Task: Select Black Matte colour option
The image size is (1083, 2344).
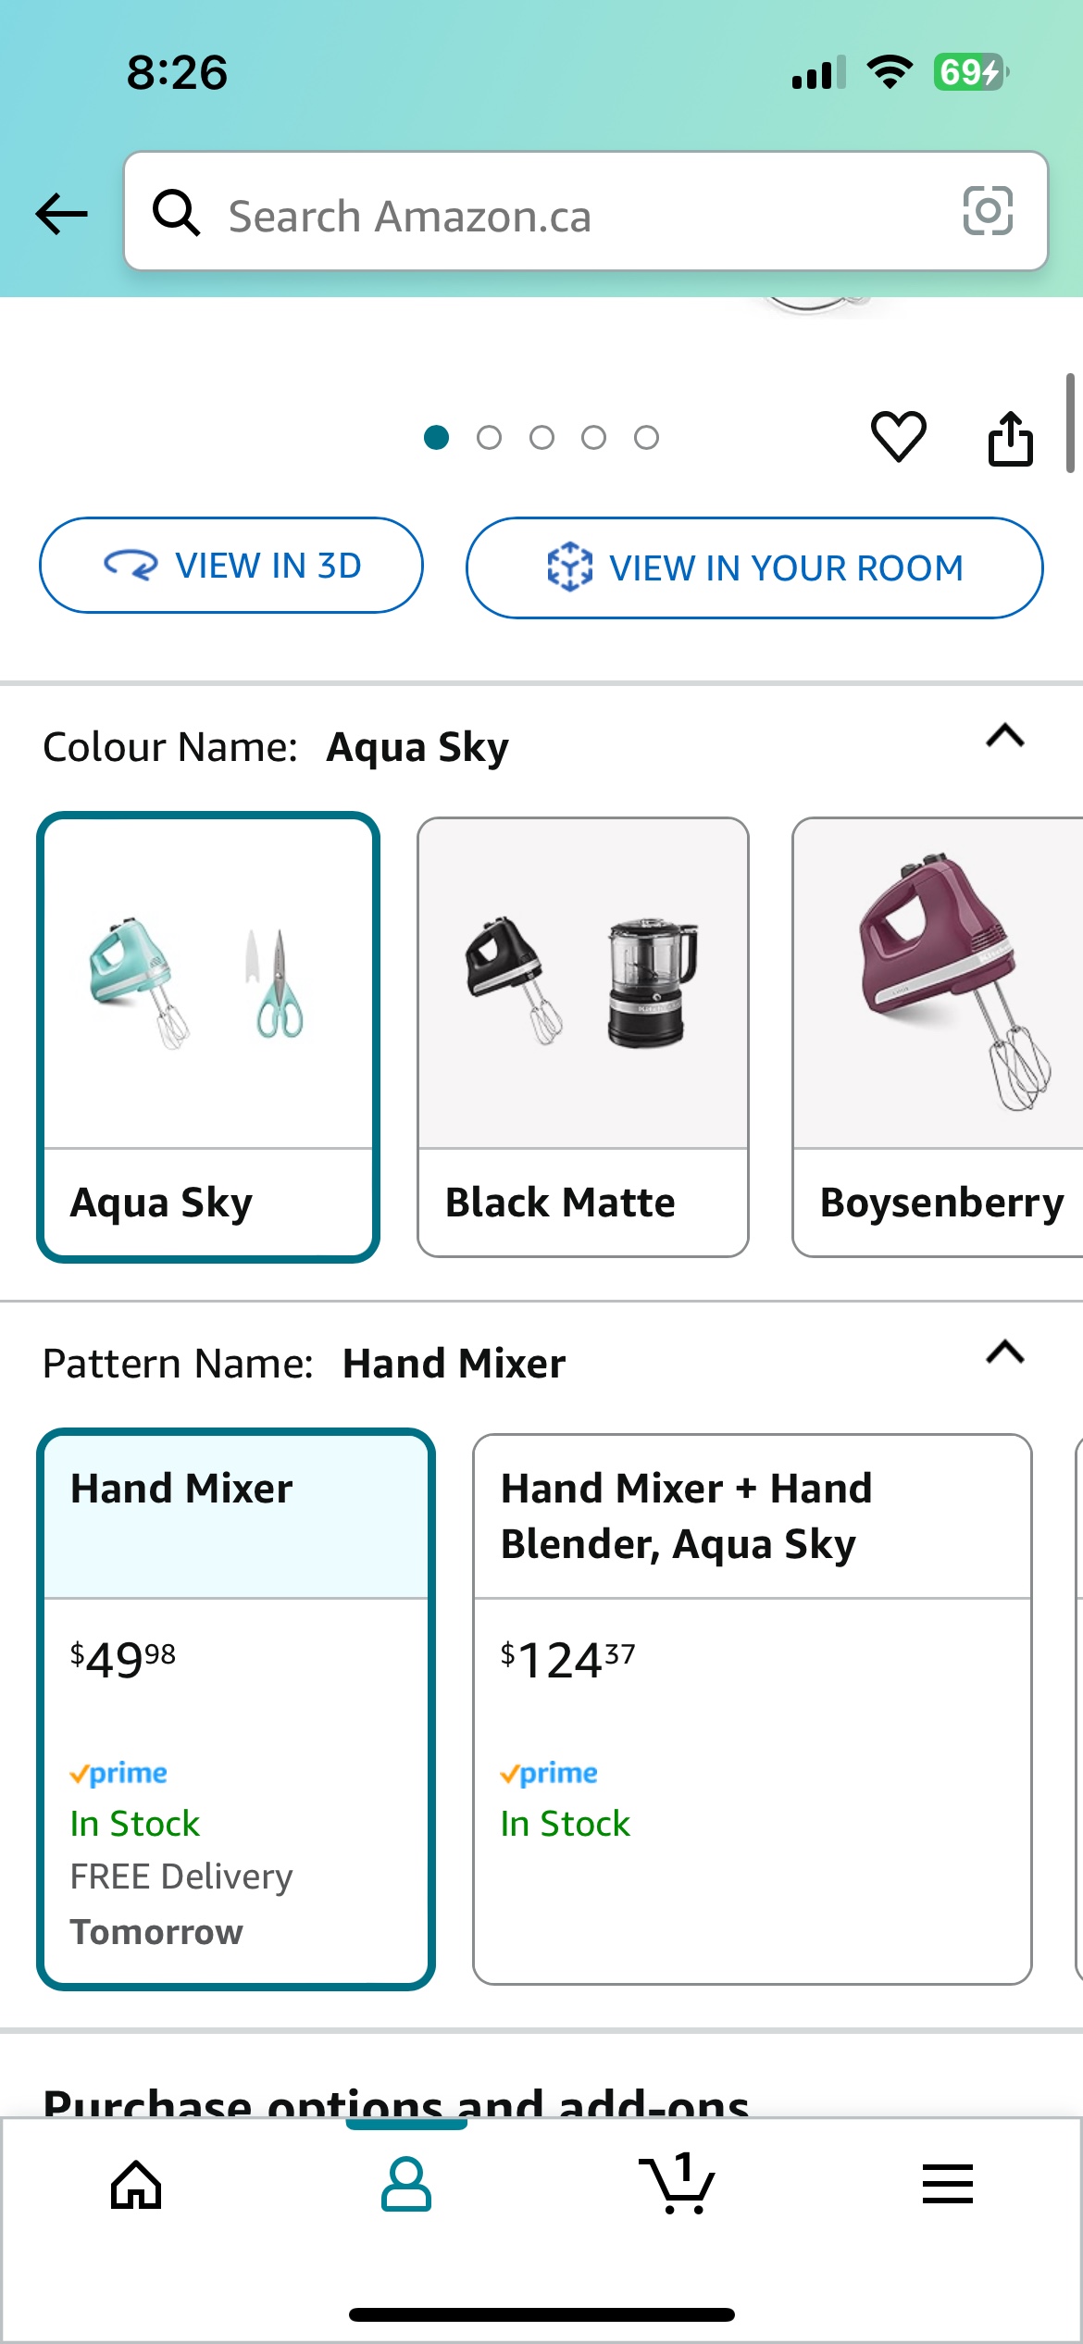Action: coord(583,1037)
